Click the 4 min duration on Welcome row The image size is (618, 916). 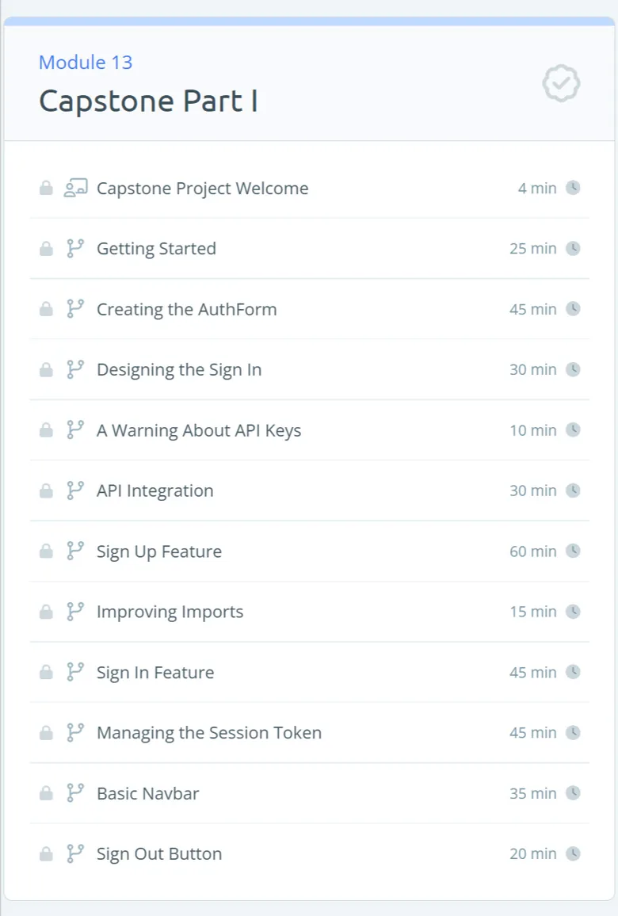coord(537,188)
